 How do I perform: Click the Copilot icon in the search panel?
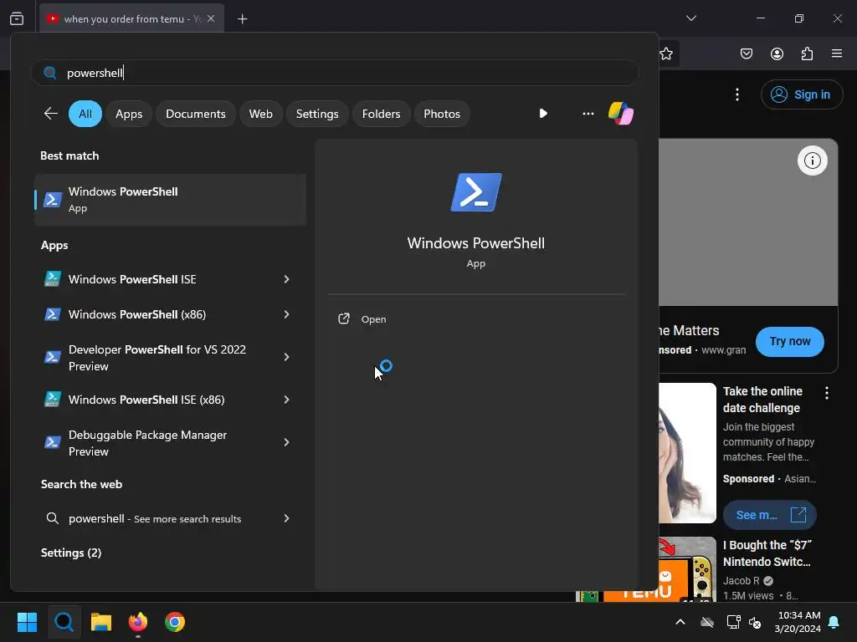point(621,114)
